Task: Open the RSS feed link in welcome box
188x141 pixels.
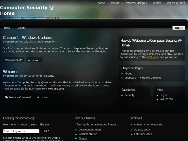Action: point(153,57)
